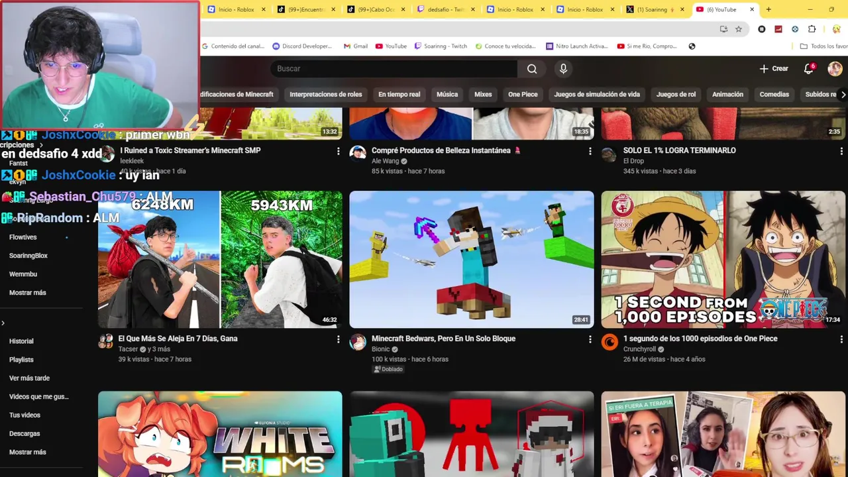Open the notifications bell
Image resolution: width=848 pixels, height=477 pixels.
tap(809, 69)
